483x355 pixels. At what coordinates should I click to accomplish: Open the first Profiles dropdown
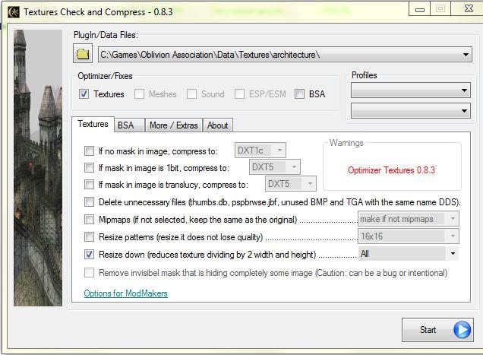pos(465,91)
